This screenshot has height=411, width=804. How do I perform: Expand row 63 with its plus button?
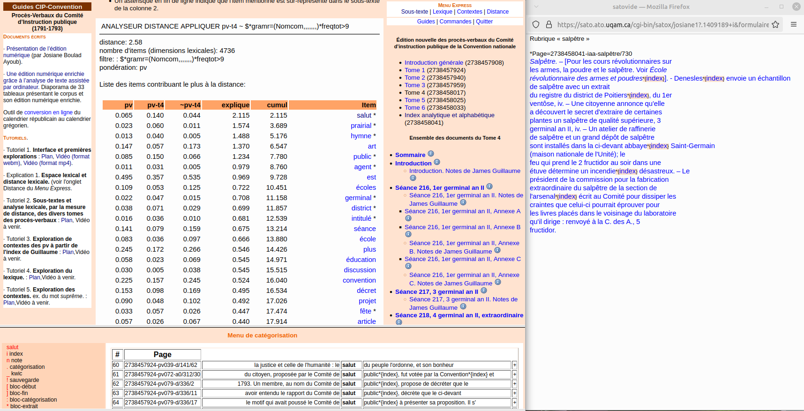point(514,393)
